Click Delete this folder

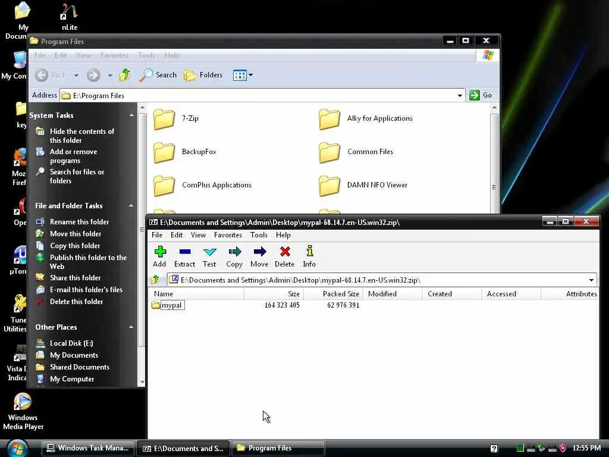click(x=70, y=301)
